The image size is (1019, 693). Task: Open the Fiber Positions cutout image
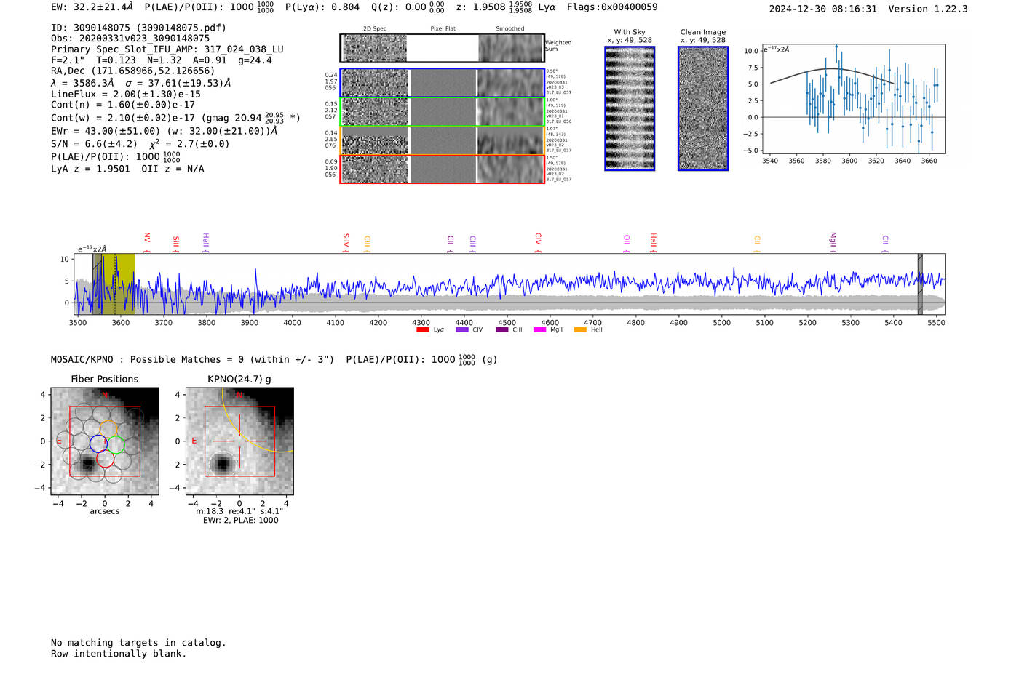click(105, 441)
